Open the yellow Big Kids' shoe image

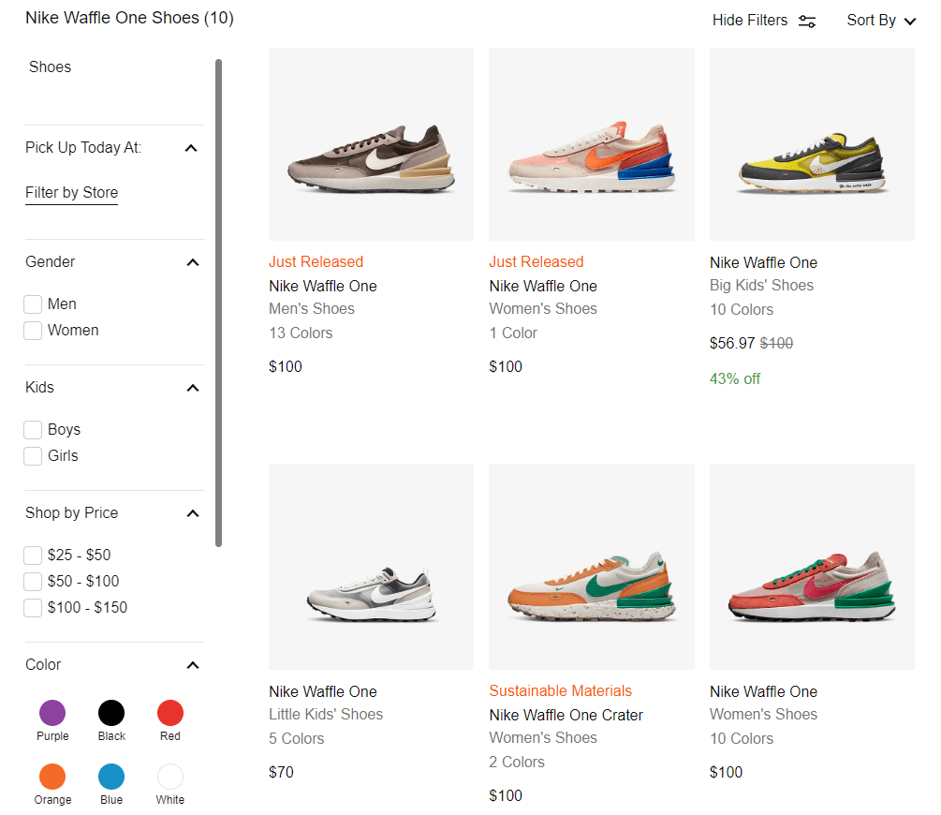click(812, 144)
